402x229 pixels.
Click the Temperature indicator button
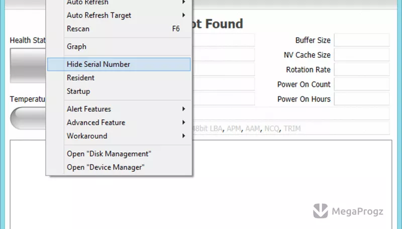(x=28, y=119)
